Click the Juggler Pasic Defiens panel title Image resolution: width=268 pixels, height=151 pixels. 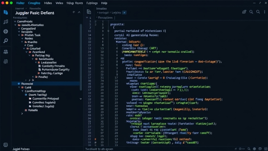click(x=35, y=13)
